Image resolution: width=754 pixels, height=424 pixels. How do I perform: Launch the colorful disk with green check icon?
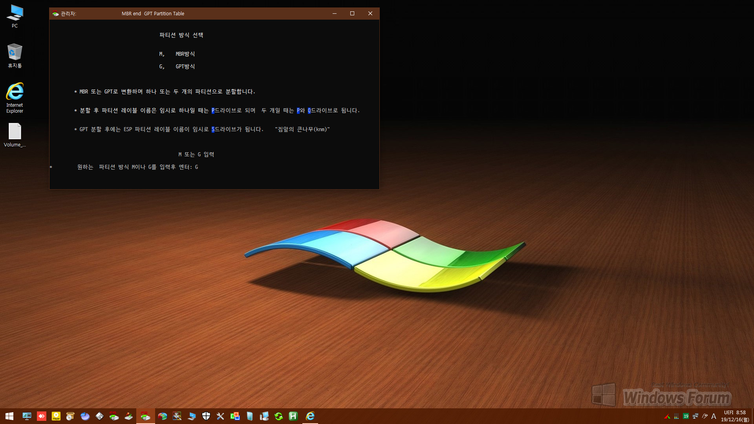click(x=163, y=416)
